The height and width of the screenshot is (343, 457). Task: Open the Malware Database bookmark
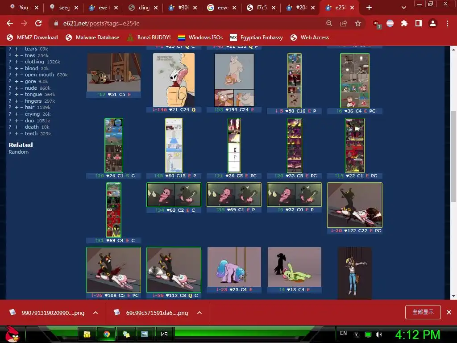pyautogui.click(x=92, y=38)
